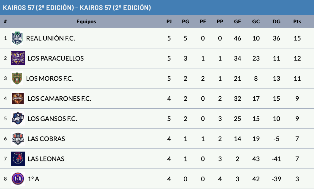Viewport: 314px width, 189px height.
Task: Click the Real Unión F.C. team logo
Action: click(x=17, y=38)
